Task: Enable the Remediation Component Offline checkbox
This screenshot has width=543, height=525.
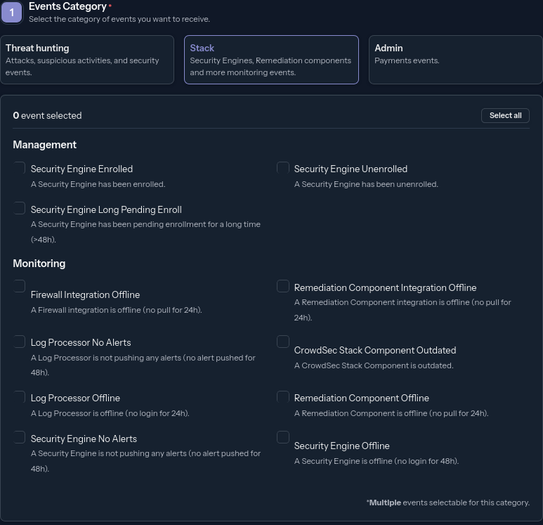Action: 283,397
